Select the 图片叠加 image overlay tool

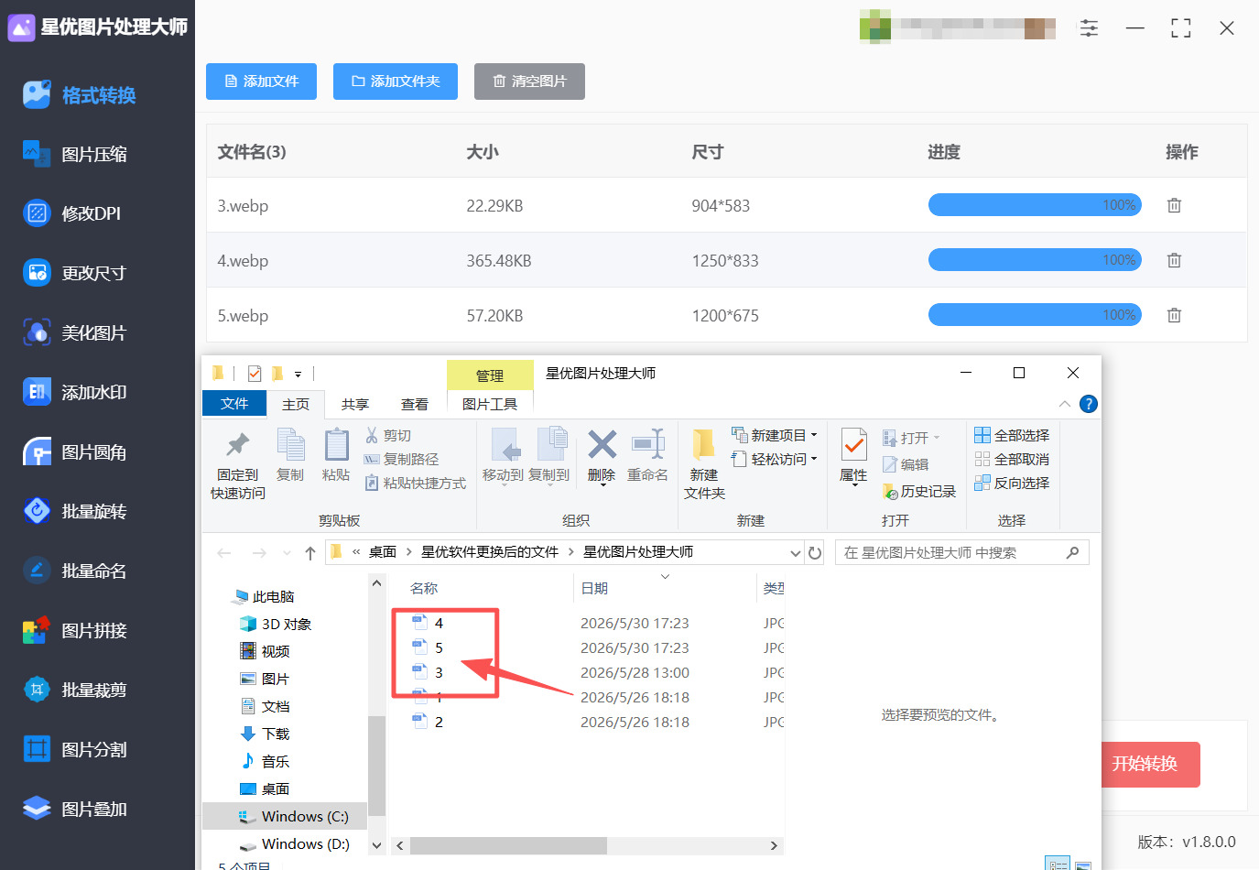pos(76,809)
